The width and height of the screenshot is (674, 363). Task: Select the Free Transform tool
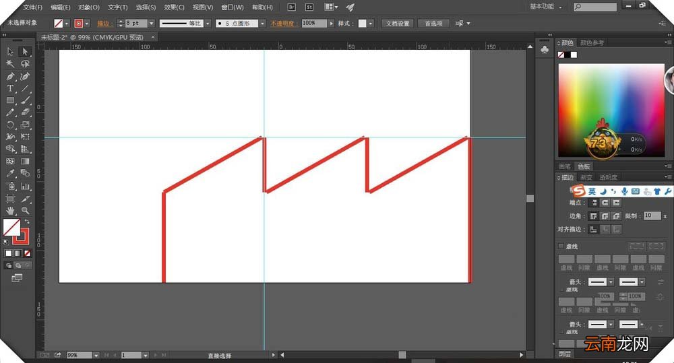(x=25, y=137)
